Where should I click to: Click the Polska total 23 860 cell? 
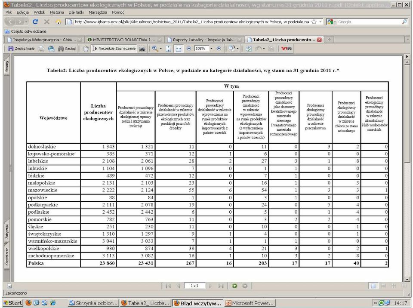point(98,263)
